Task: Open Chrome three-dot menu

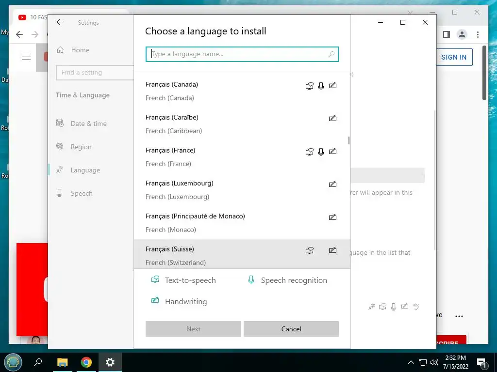Action: tap(478, 34)
